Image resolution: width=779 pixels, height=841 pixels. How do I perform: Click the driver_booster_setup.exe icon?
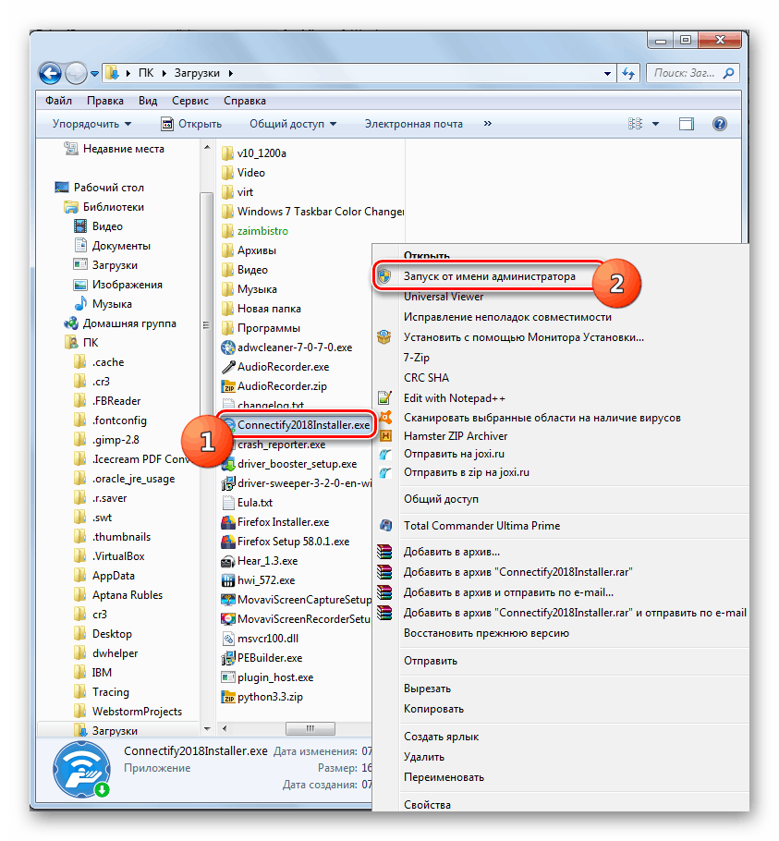click(x=228, y=464)
